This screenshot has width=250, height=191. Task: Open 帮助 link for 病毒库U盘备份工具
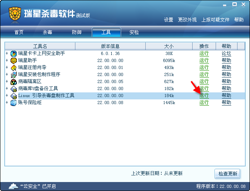pos(226,88)
